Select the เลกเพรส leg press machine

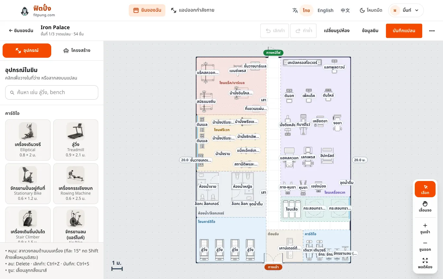click(308, 157)
